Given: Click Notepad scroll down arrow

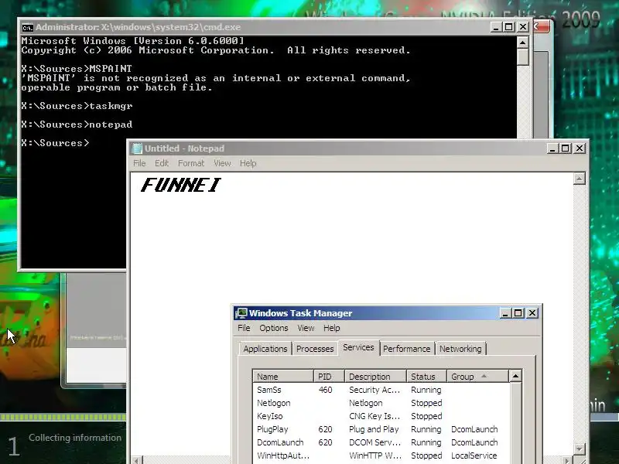Looking at the screenshot, I should tap(579, 449).
